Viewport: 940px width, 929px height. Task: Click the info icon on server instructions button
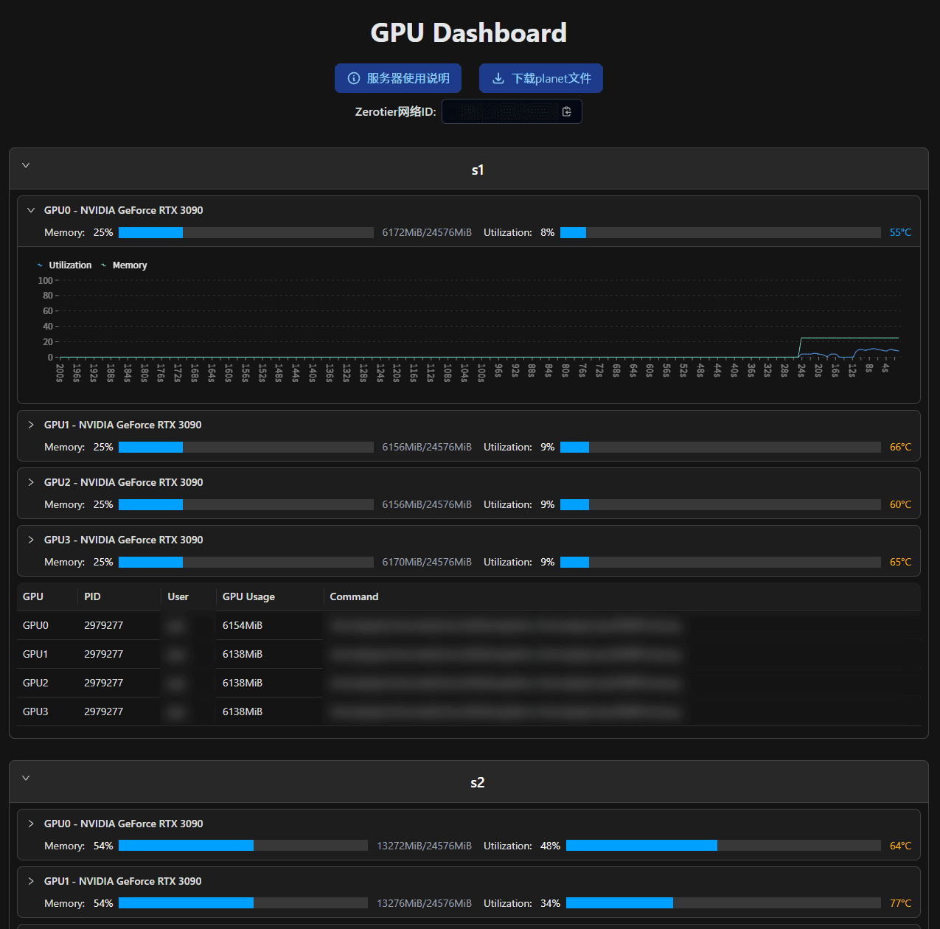click(x=354, y=78)
